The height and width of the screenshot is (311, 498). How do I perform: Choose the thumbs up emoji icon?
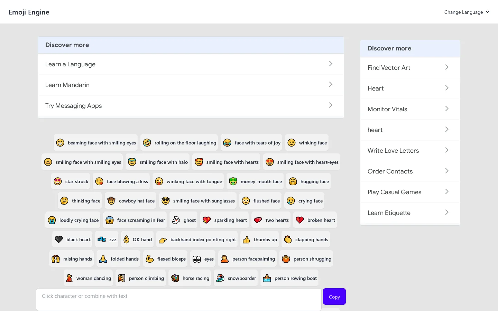246,239
